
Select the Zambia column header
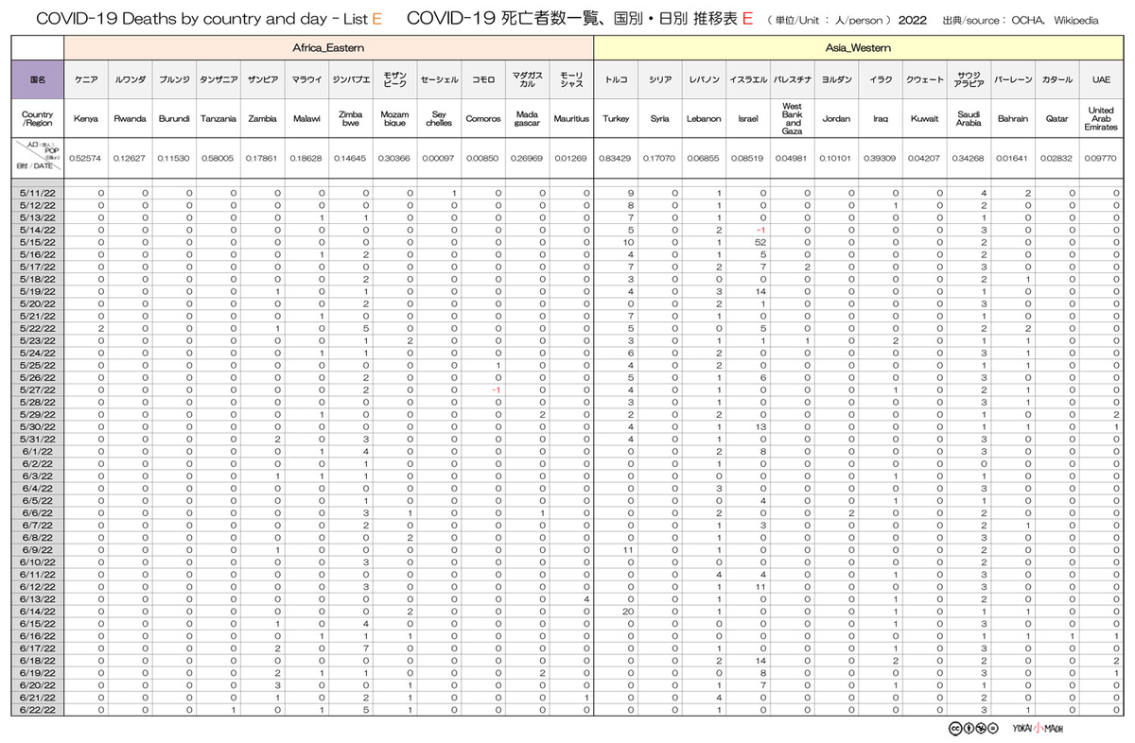click(263, 119)
